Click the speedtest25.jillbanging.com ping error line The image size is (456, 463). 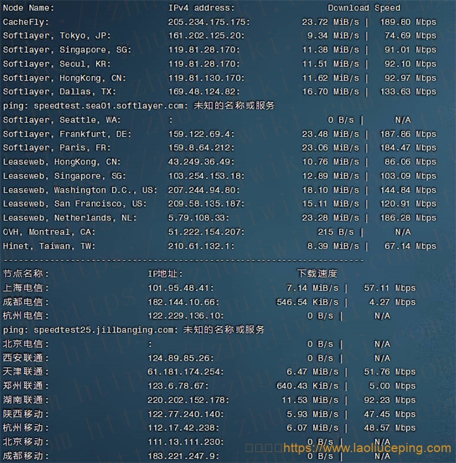pos(134,330)
